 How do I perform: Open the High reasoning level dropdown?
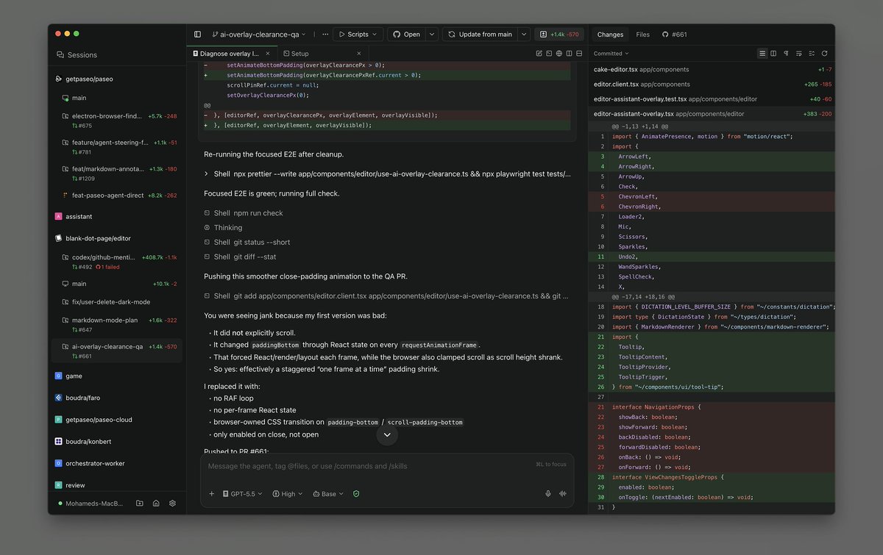pyautogui.click(x=288, y=494)
